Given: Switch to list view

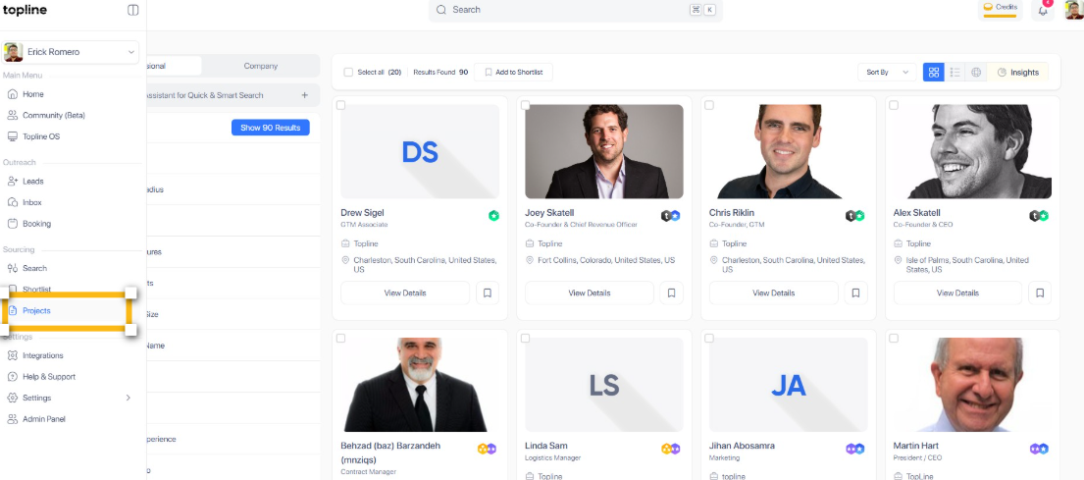Looking at the screenshot, I should pos(955,72).
